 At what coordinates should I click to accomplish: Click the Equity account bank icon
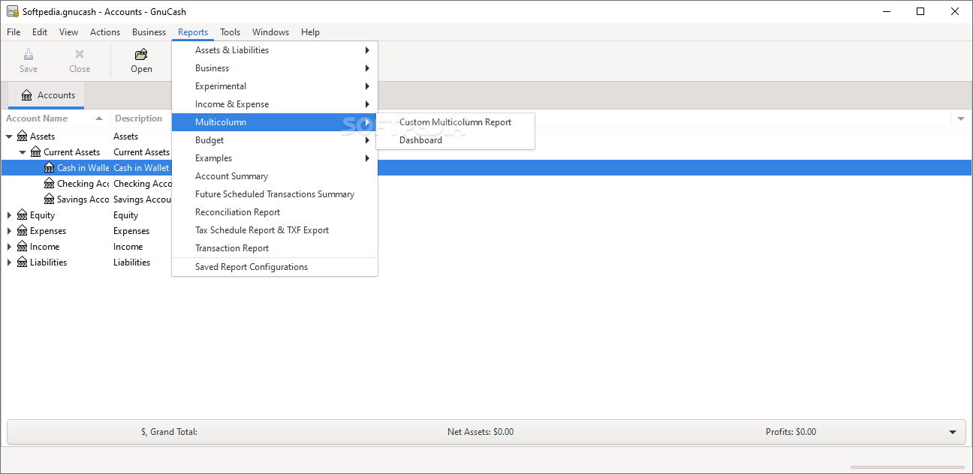point(23,215)
